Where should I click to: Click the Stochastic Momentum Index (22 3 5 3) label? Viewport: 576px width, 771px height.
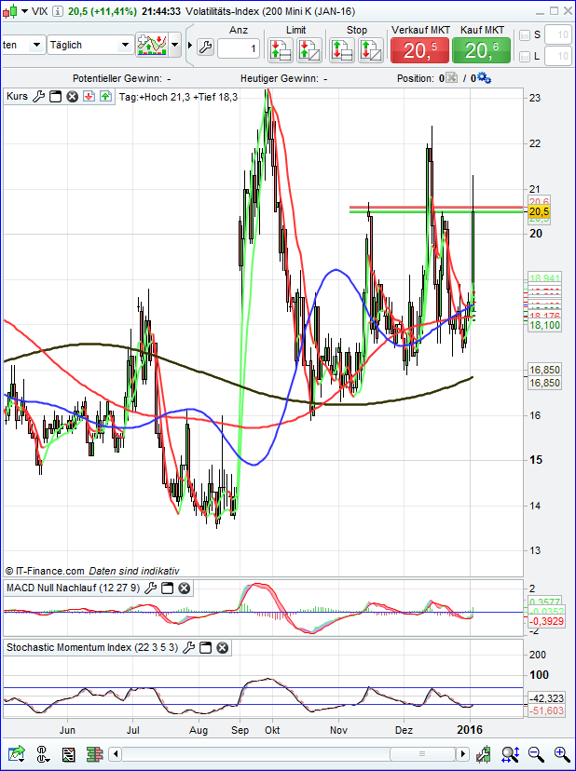tap(92, 647)
